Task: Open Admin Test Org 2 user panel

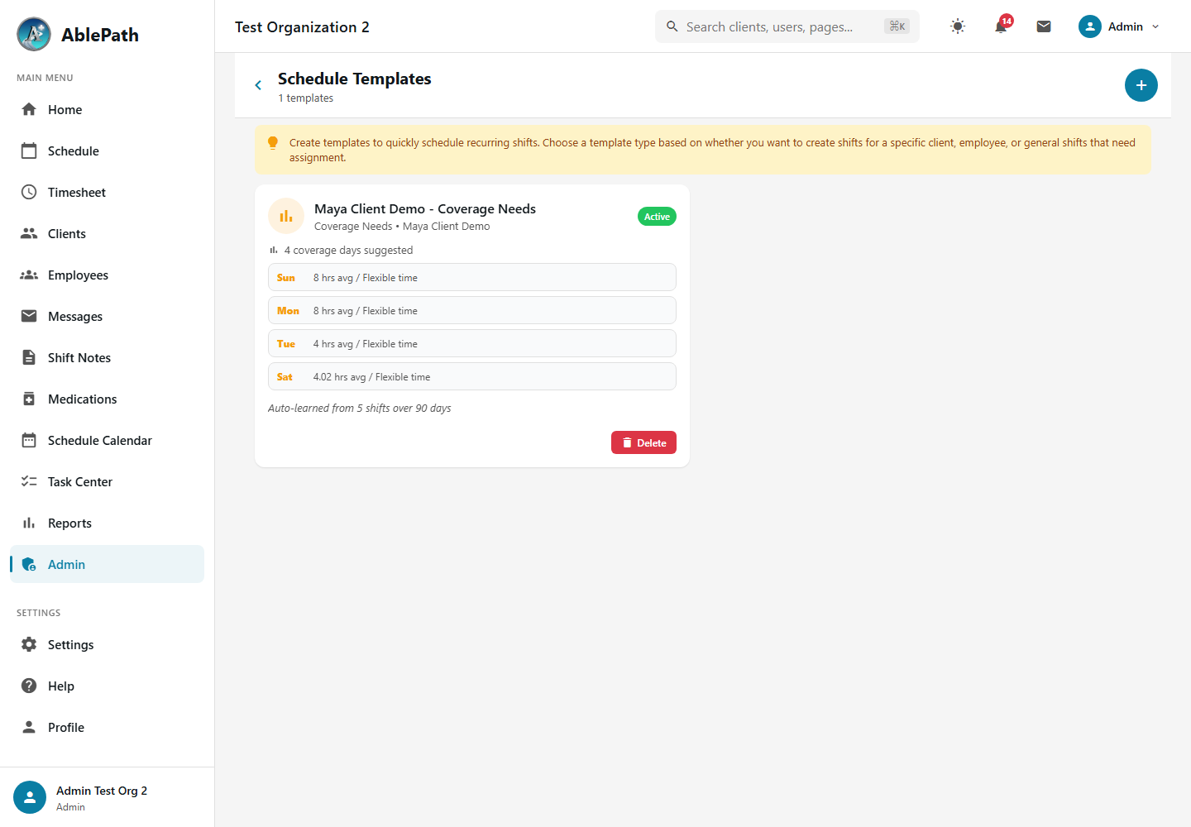Action: [107, 797]
